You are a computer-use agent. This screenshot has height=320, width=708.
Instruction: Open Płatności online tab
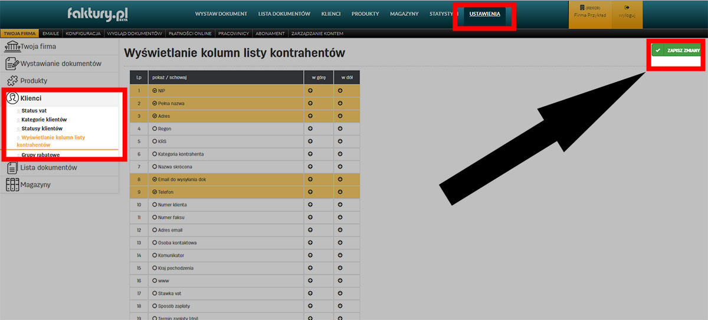click(189, 34)
